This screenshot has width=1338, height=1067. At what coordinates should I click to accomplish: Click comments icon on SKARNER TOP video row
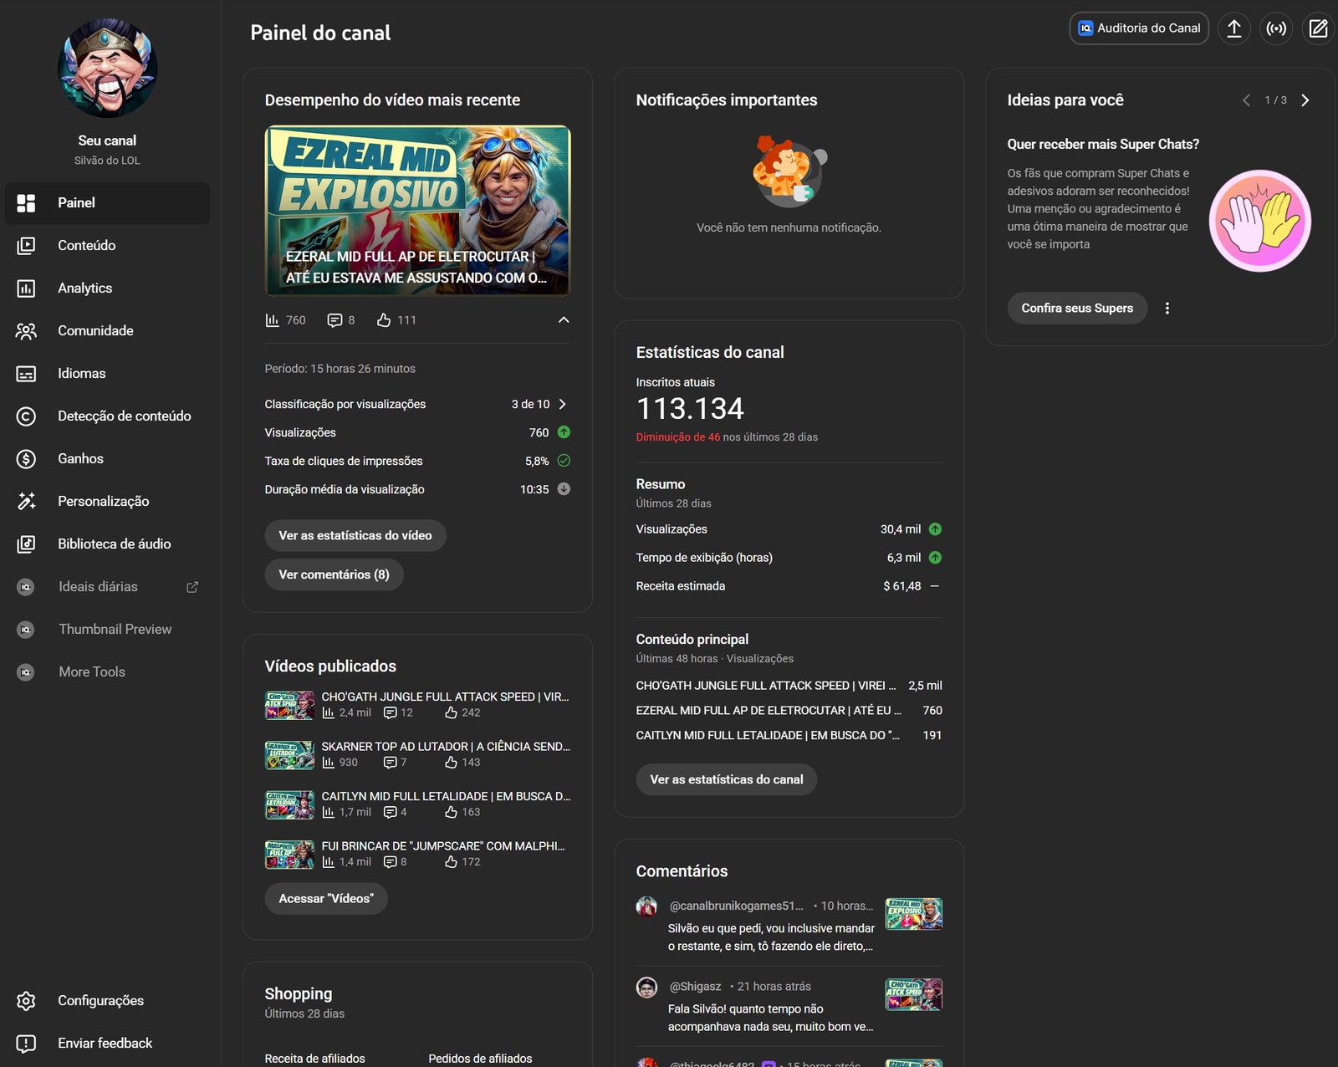tap(390, 763)
